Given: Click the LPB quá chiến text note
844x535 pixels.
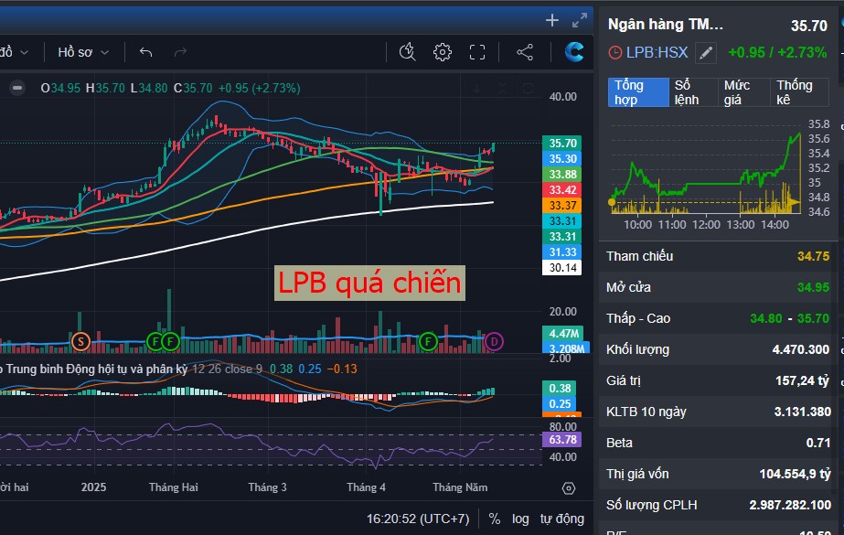Looking at the screenshot, I should (x=369, y=284).
